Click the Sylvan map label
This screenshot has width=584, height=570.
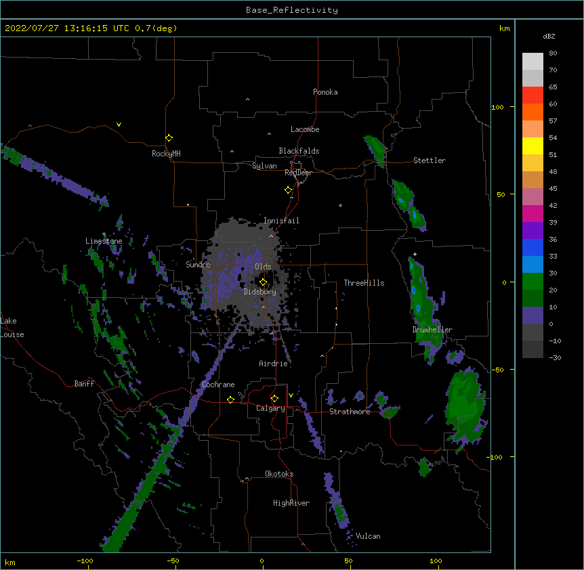(x=264, y=166)
